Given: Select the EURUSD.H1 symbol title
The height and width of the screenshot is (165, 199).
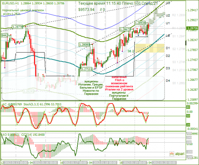Looking at the screenshot, I should click(x=10, y=3).
